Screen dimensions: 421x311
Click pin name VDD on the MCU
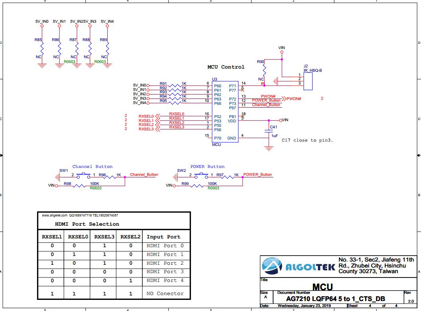232,121
